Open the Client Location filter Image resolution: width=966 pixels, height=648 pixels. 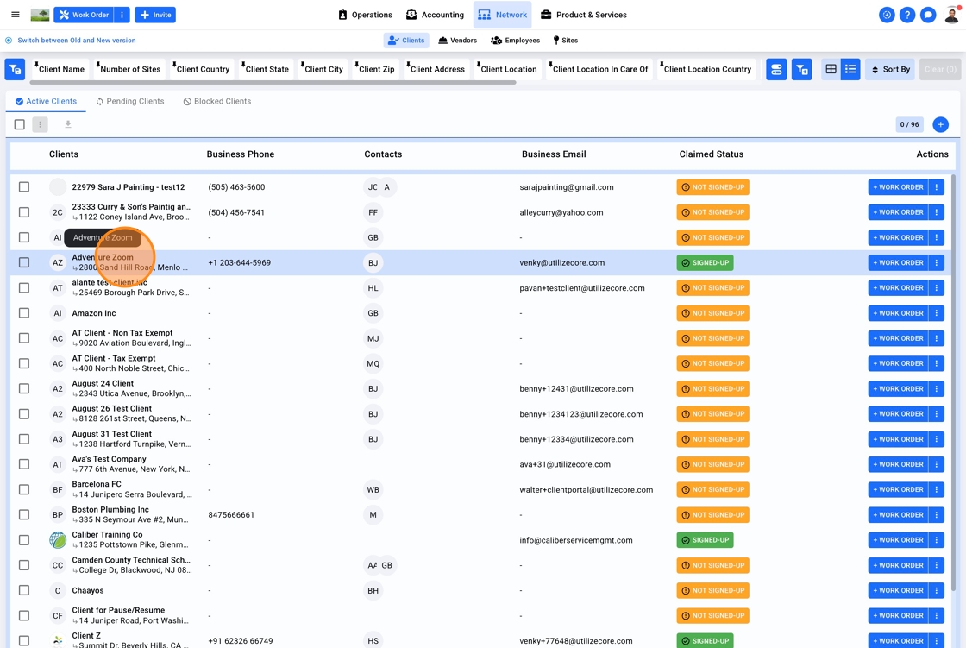[x=508, y=69]
